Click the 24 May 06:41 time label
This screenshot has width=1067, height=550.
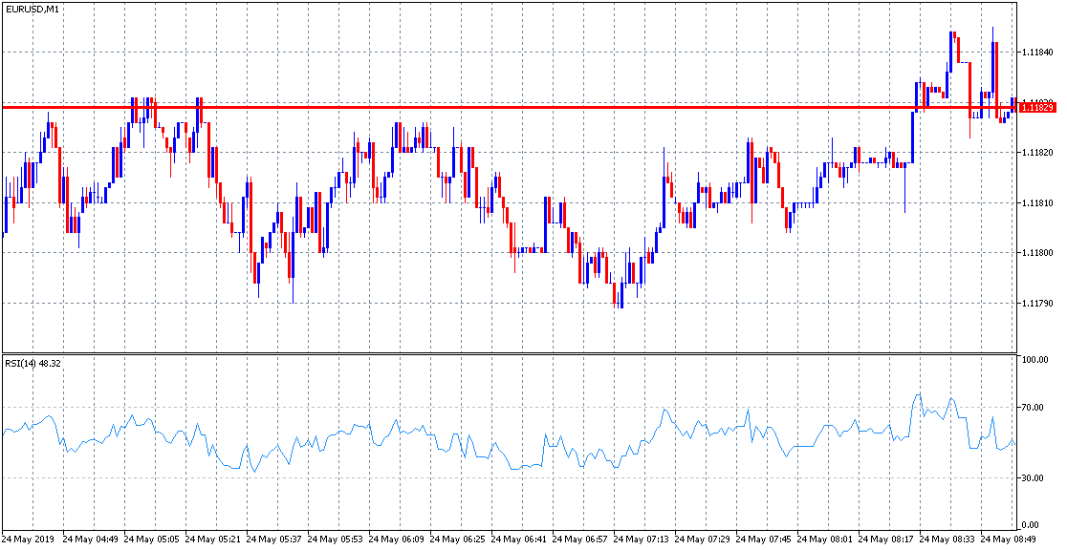click(x=520, y=539)
